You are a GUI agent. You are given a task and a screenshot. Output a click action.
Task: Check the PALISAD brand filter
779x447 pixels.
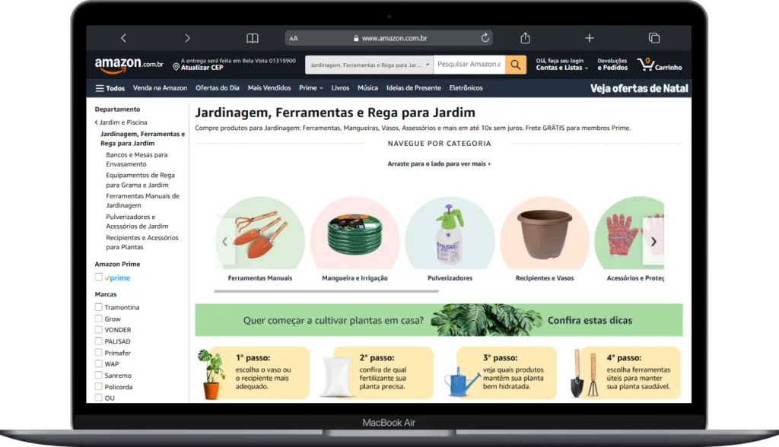[98, 341]
